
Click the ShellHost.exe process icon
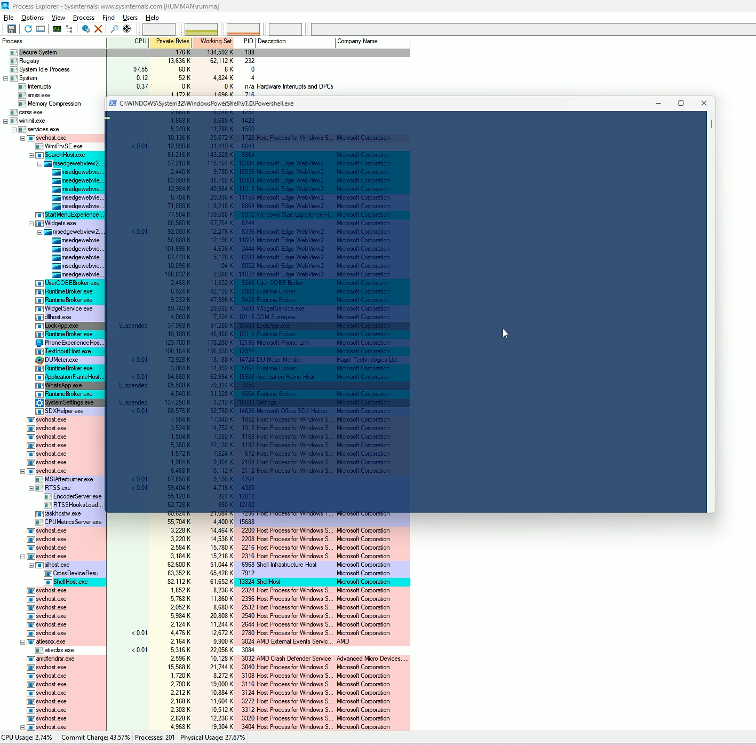coord(48,582)
